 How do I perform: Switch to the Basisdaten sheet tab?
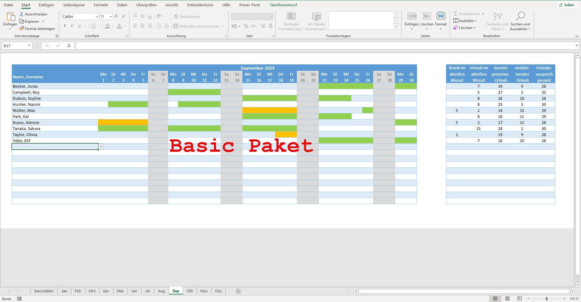[x=44, y=291]
